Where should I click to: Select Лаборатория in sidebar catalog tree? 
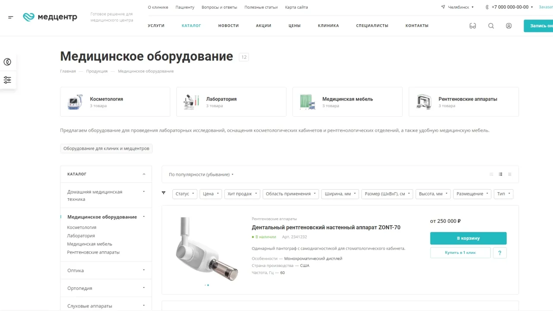coord(81,236)
